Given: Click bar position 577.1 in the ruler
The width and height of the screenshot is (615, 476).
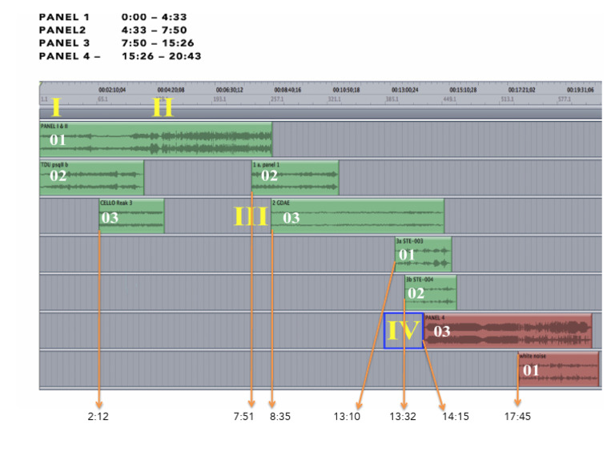Looking at the screenshot, I should [x=565, y=99].
